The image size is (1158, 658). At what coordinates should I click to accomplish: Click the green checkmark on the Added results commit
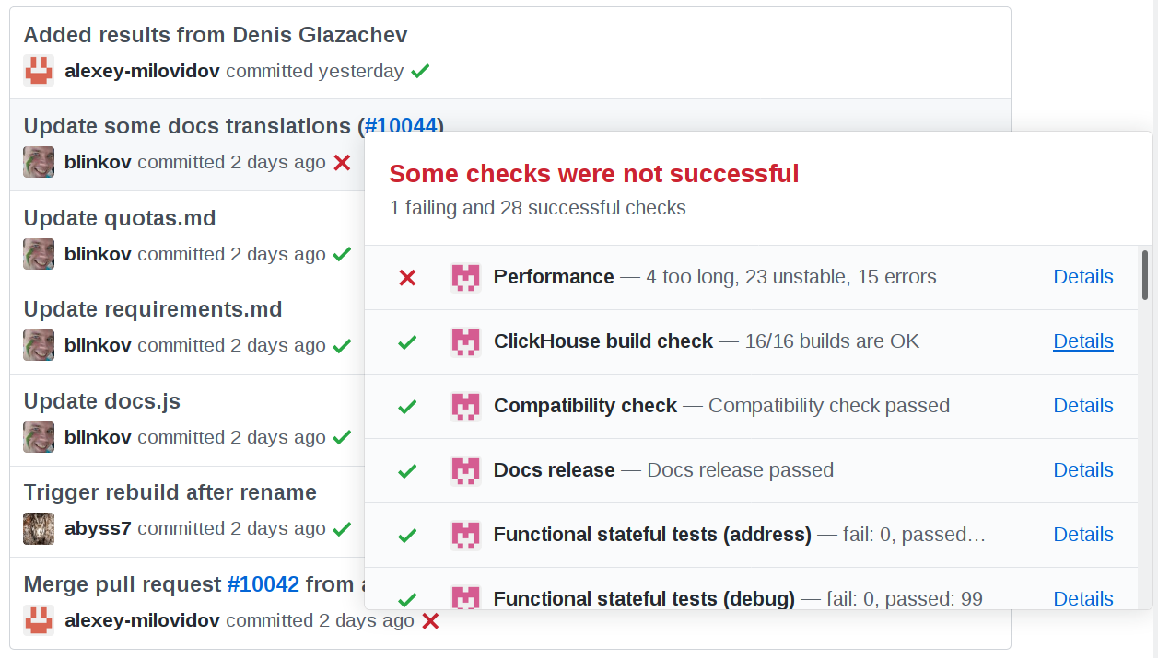(x=420, y=71)
